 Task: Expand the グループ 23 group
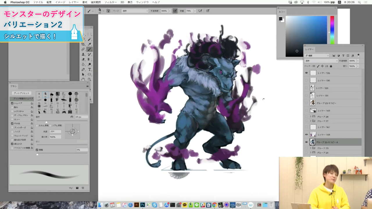pos(310,148)
